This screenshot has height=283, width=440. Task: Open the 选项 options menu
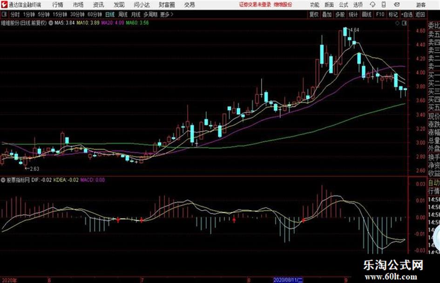point(358,5)
